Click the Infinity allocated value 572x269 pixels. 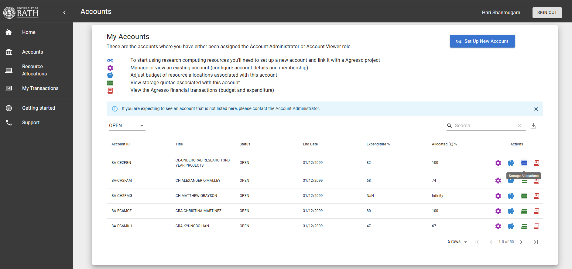point(437,196)
